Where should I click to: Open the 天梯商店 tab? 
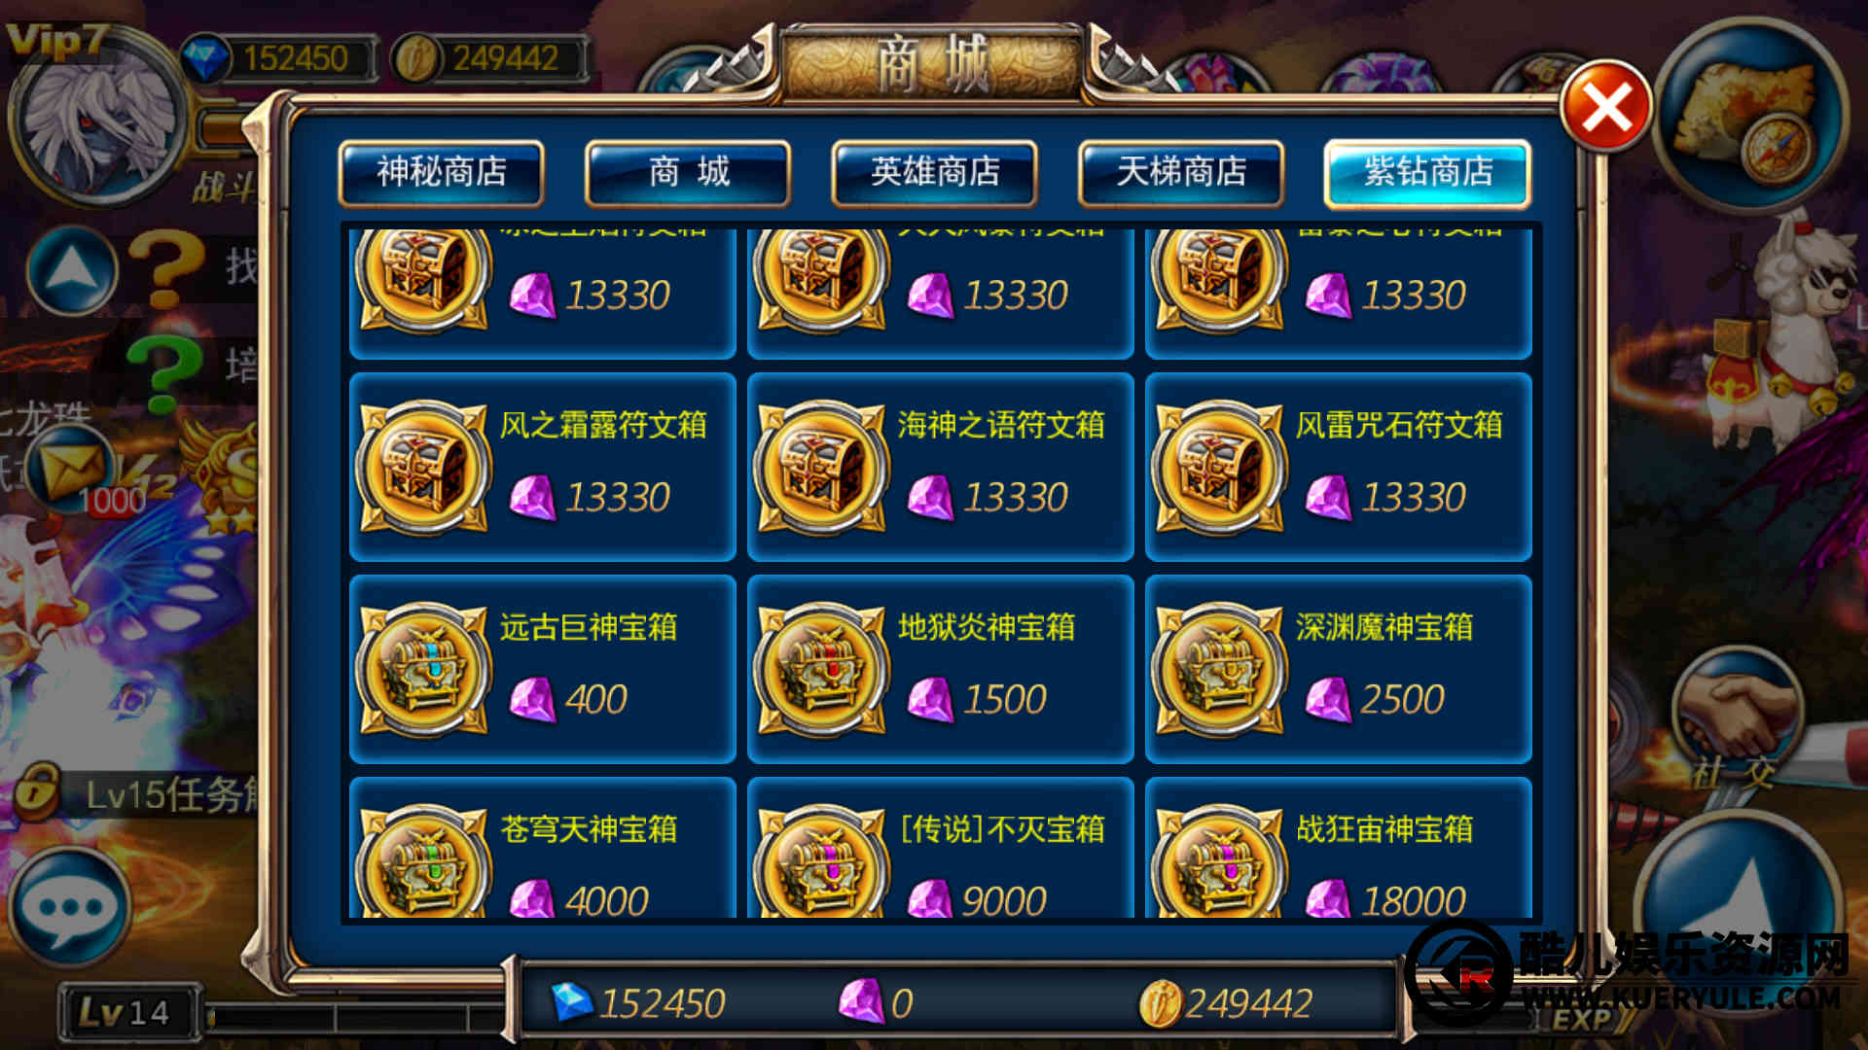click(1181, 173)
